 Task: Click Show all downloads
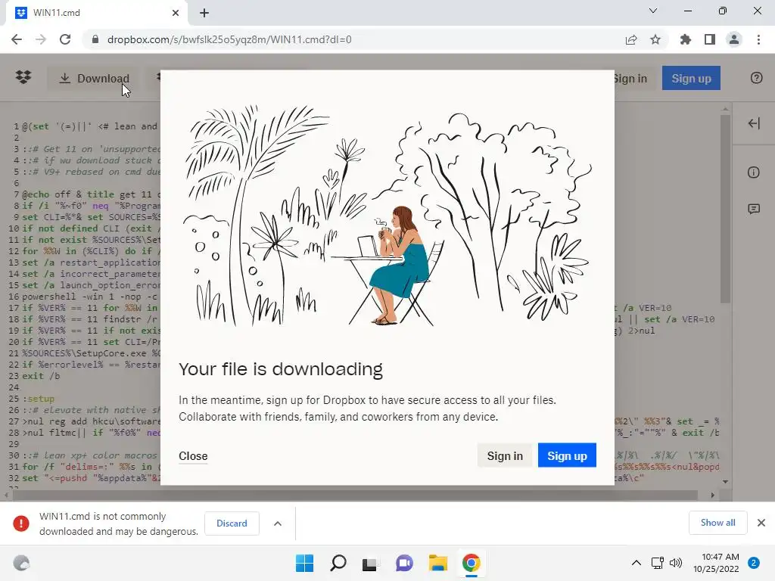[717, 523]
